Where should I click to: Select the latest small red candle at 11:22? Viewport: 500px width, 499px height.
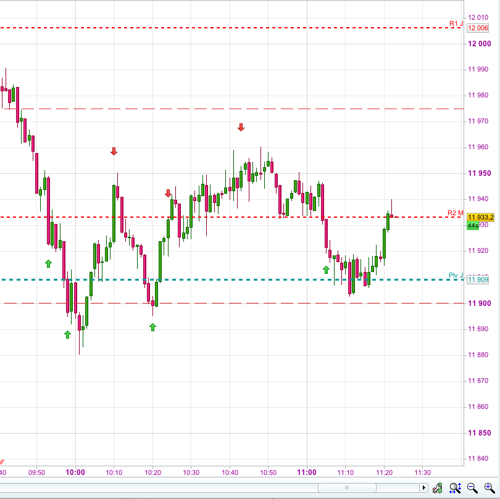click(x=391, y=216)
